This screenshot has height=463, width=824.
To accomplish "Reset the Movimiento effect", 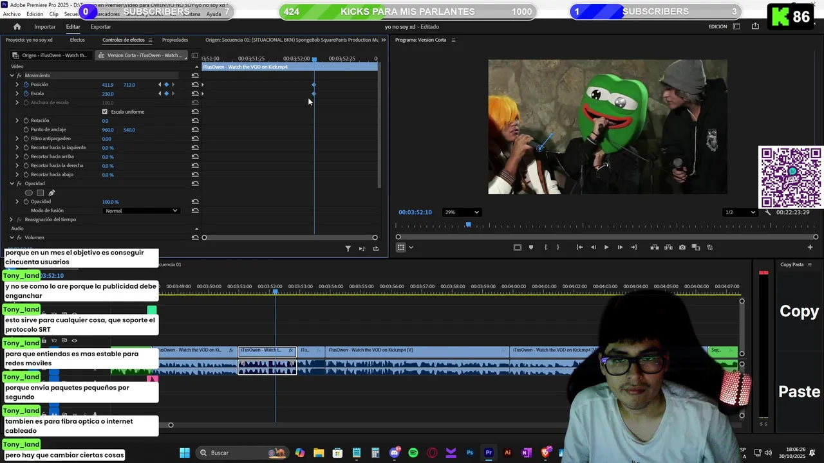I will 195,75.
